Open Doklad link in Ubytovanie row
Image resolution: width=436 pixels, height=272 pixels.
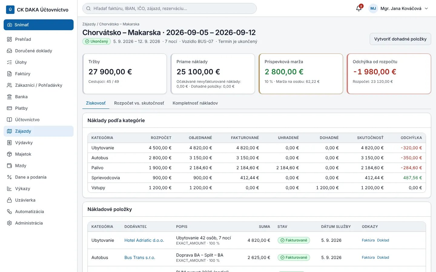(x=383, y=240)
